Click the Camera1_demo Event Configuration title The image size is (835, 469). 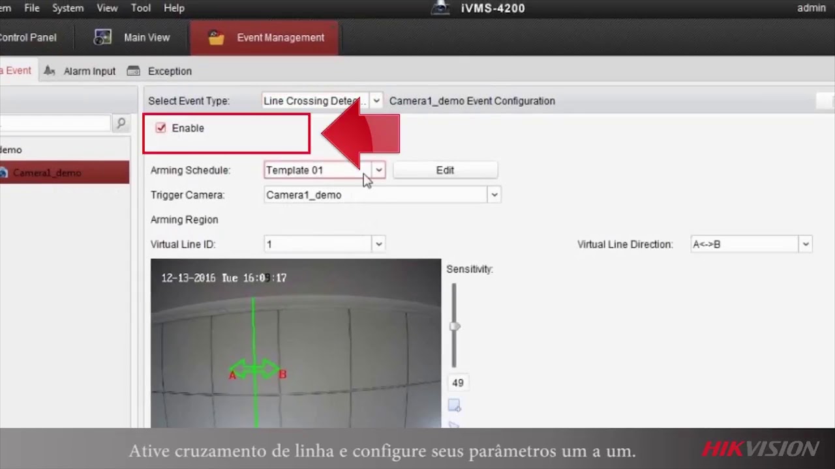[472, 101]
